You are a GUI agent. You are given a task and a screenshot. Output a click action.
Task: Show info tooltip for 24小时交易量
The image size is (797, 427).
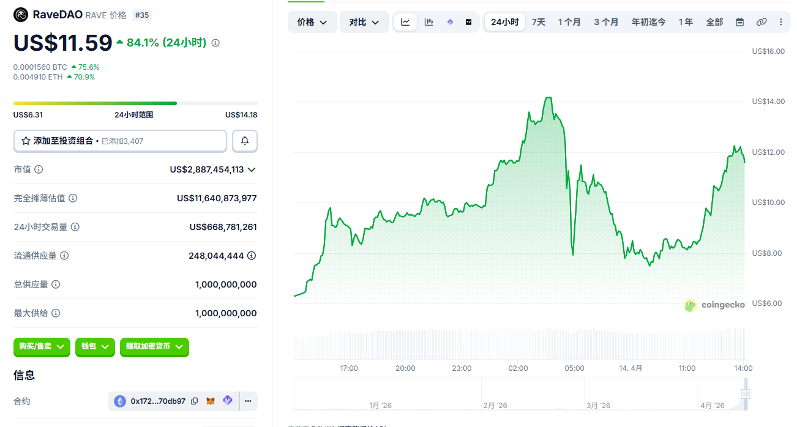[75, 227]
